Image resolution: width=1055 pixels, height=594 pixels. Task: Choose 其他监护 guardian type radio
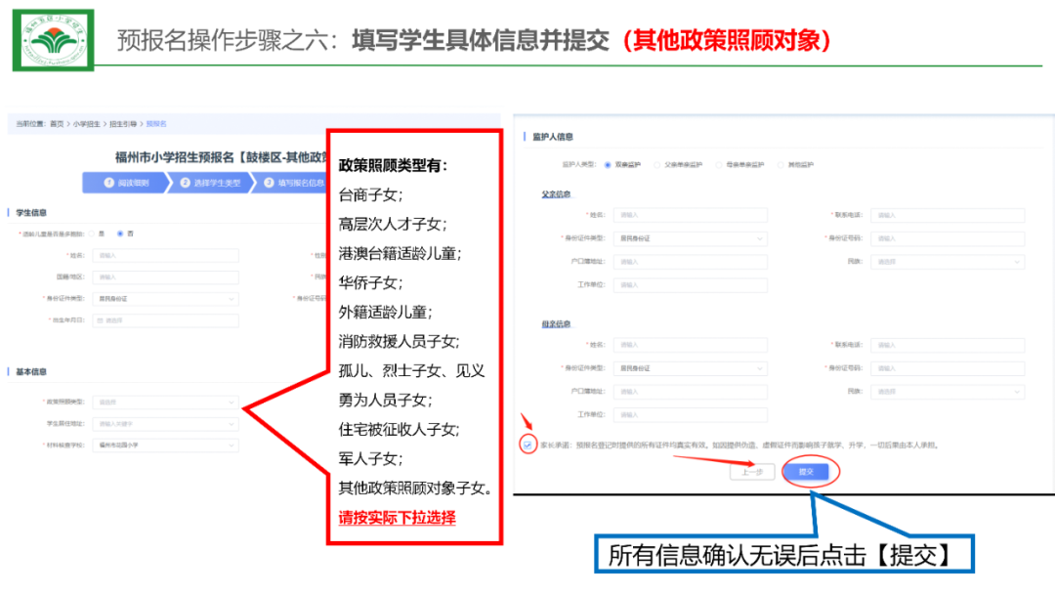[781, 165]
